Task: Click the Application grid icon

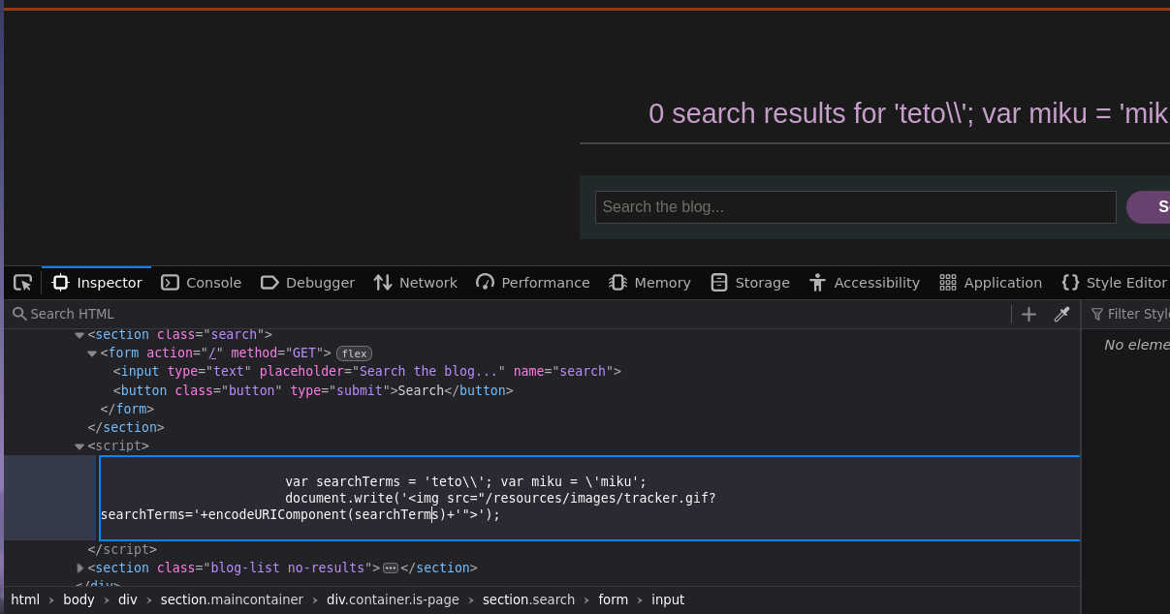Action: click(947, 283)
